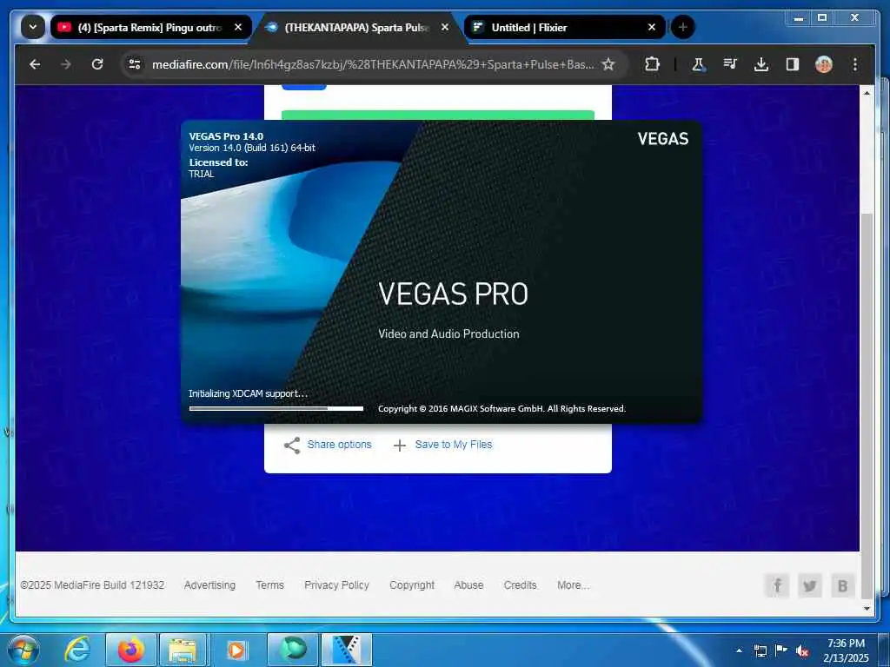The image size is (890, 667).
Task: Toggle the browser side panel
Action: tap(793, 64)
